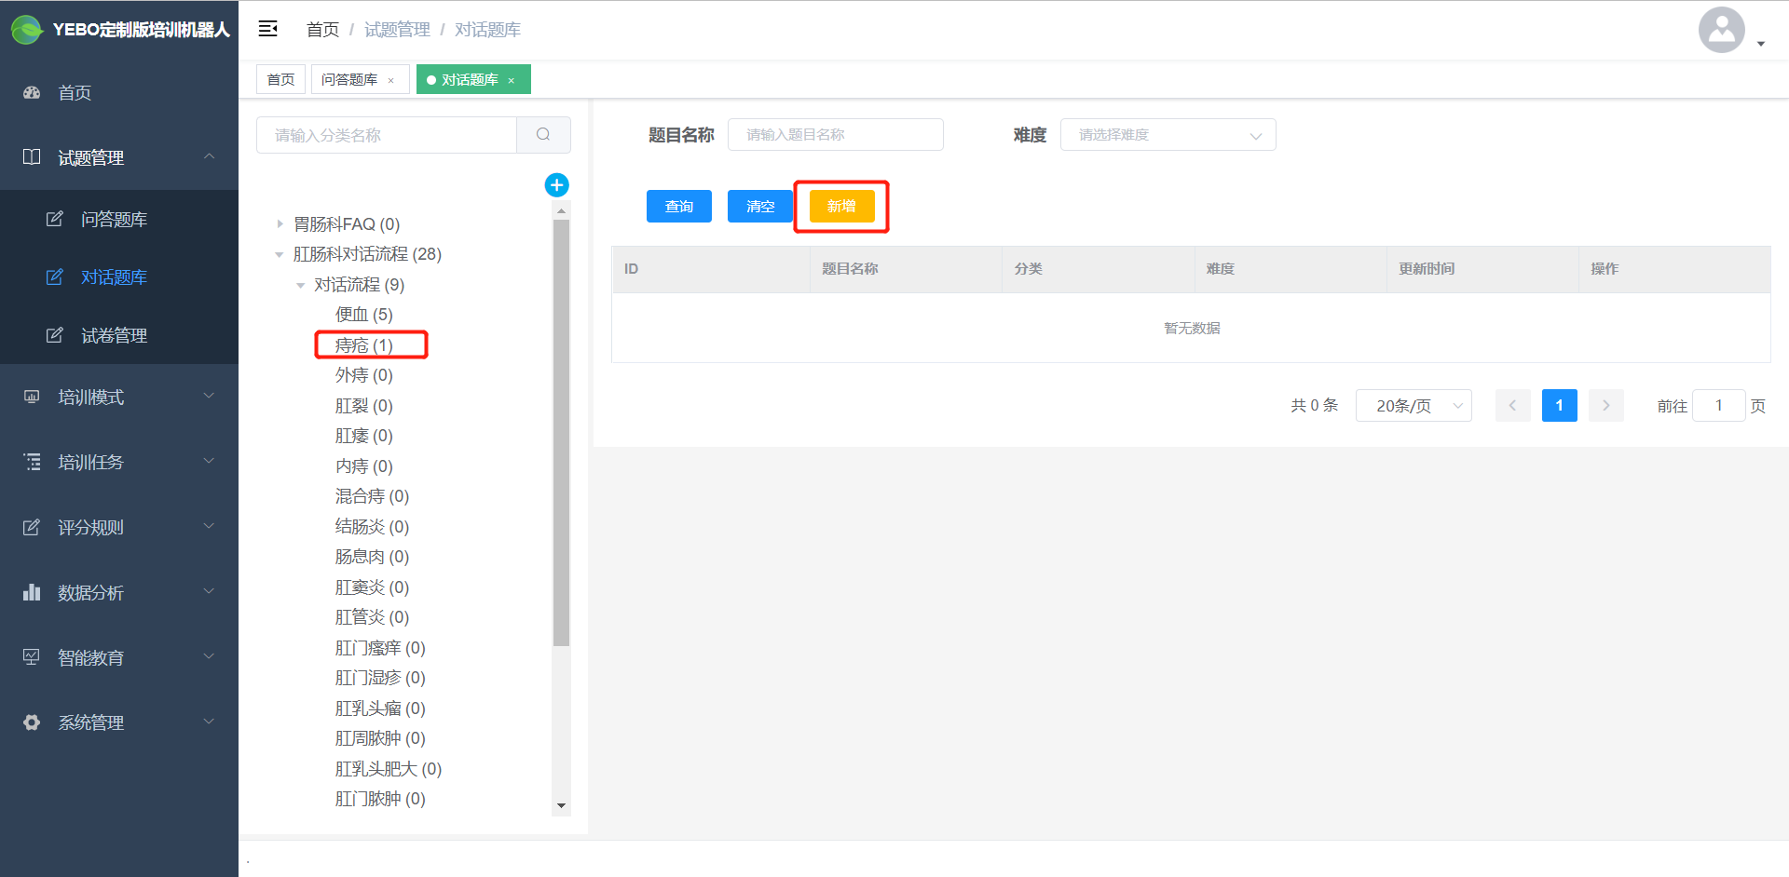This screenshot has width=1789, height=877.
Task: Expand the 培训任务 menu chevron
Action: coord(209,461)
